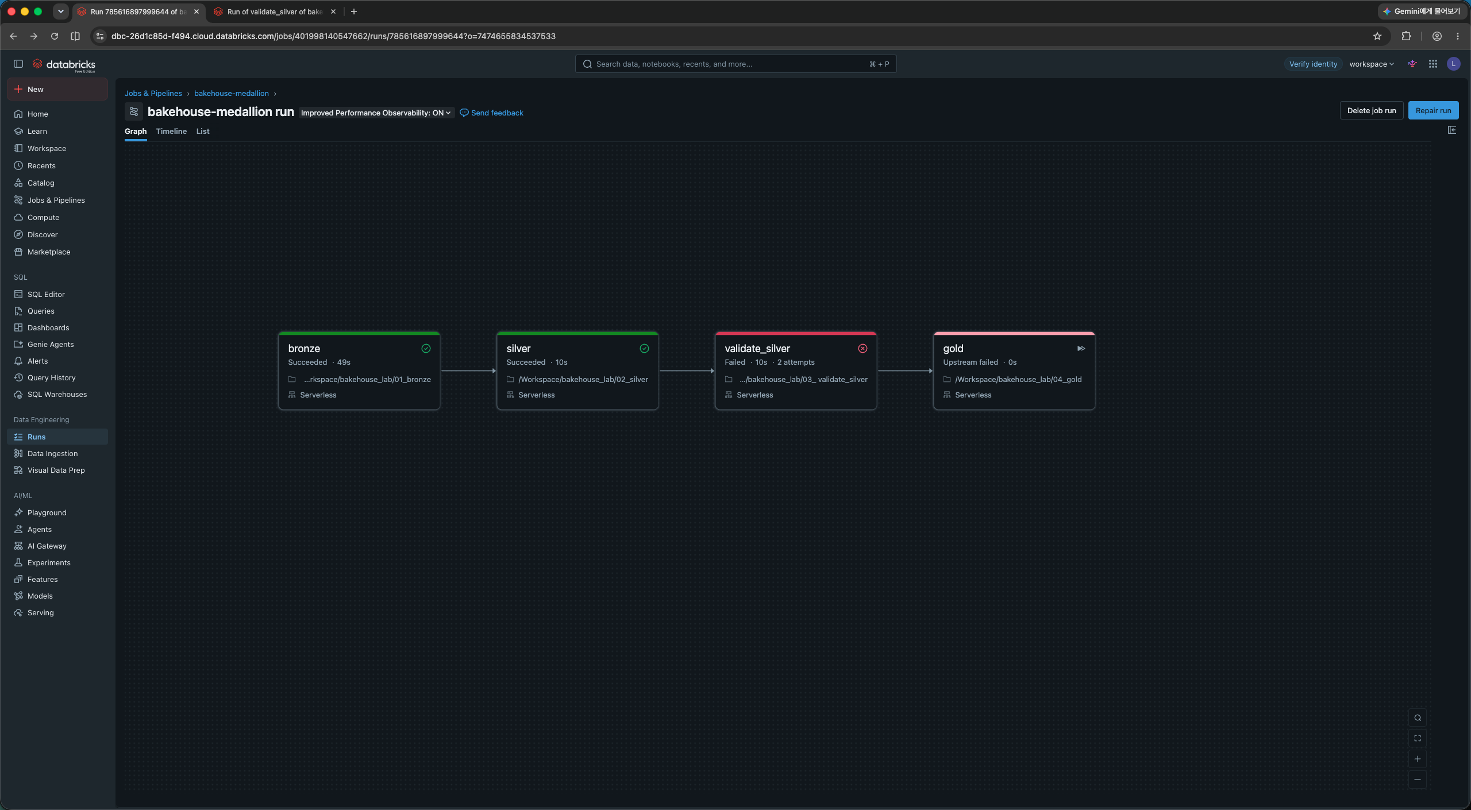Open Data Ingestion in the sidebar
Image resolution: width=1471 pixels, height=810 pixels.
[x=57, y=453]
